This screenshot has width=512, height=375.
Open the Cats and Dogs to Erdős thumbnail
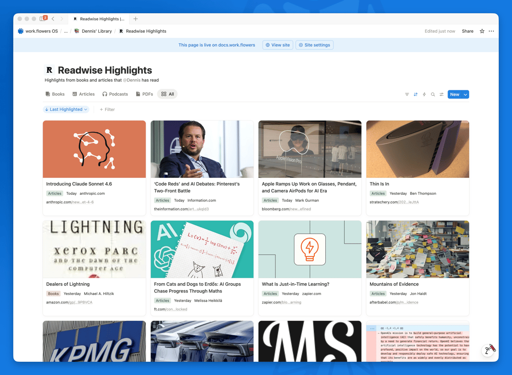pyautogui.click(x=202, y=249)
